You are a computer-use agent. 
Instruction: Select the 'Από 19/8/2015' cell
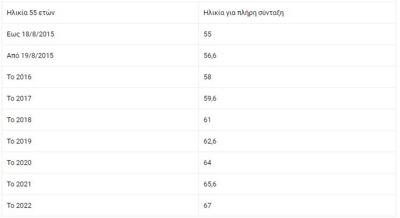coord(30,56)
